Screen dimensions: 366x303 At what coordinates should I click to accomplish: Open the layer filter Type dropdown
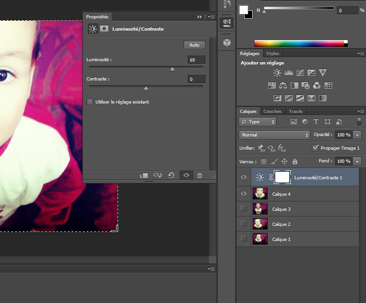258,122
